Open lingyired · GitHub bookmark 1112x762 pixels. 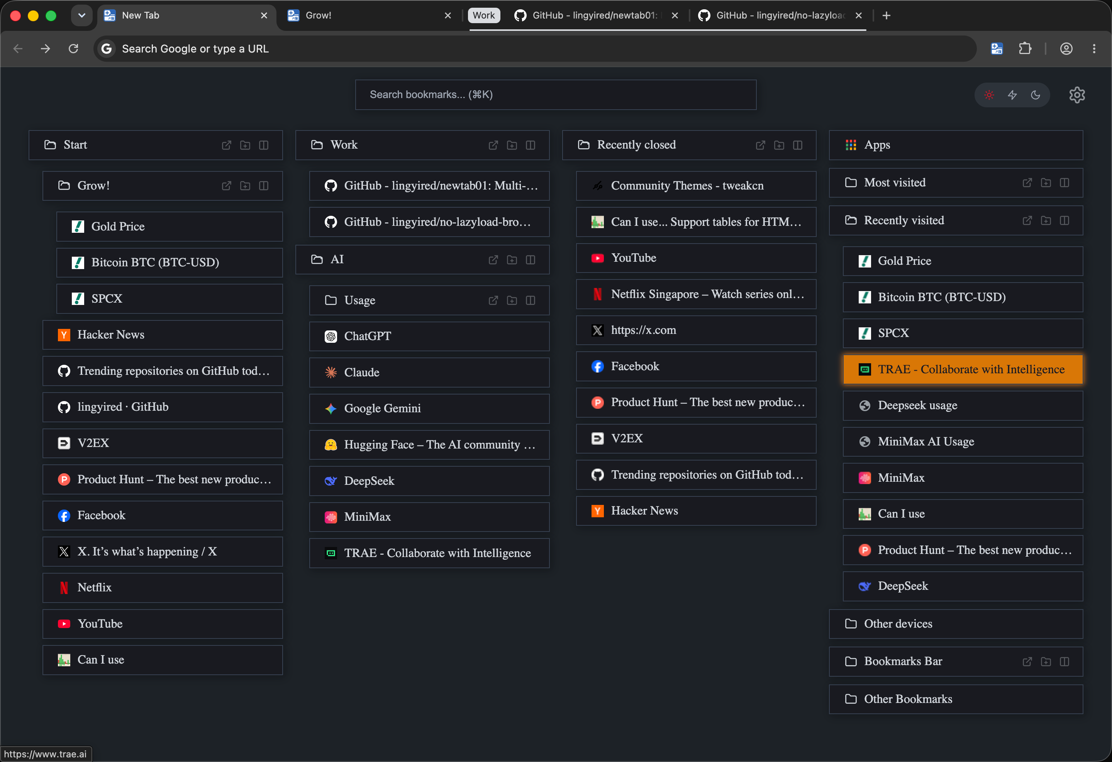click(x=163, y=407)
